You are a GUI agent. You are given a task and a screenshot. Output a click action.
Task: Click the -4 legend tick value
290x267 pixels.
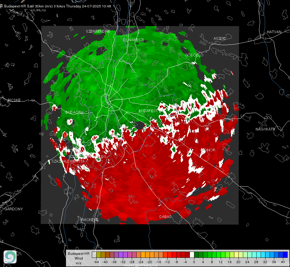185,262
